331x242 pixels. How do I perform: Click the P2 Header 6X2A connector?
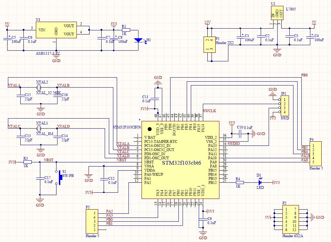pos(291,219)
